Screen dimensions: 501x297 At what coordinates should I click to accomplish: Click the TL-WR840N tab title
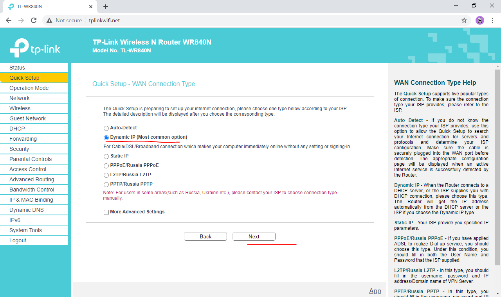click(30, 7)
